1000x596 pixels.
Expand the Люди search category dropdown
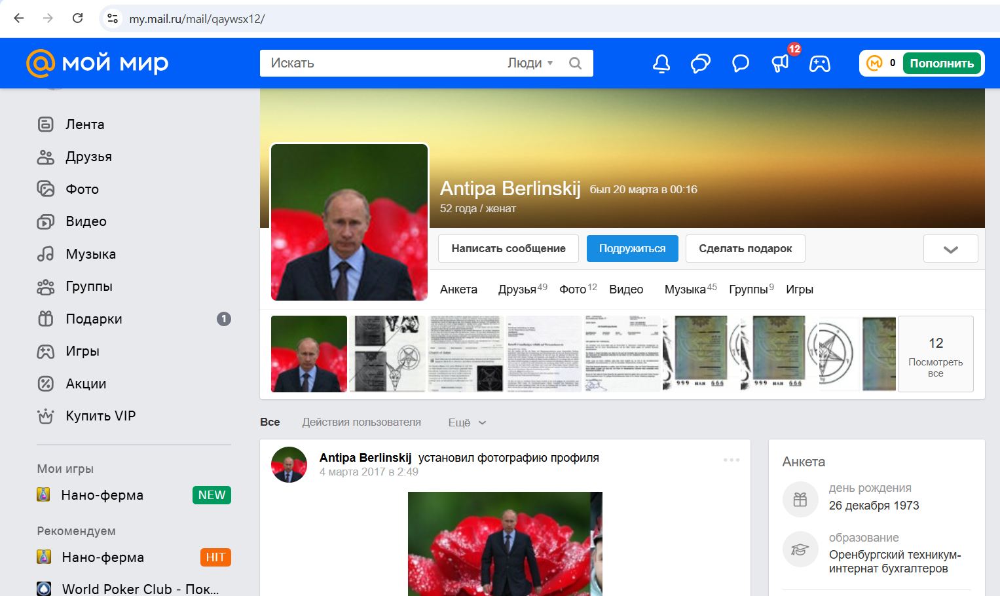coord(530,63)
